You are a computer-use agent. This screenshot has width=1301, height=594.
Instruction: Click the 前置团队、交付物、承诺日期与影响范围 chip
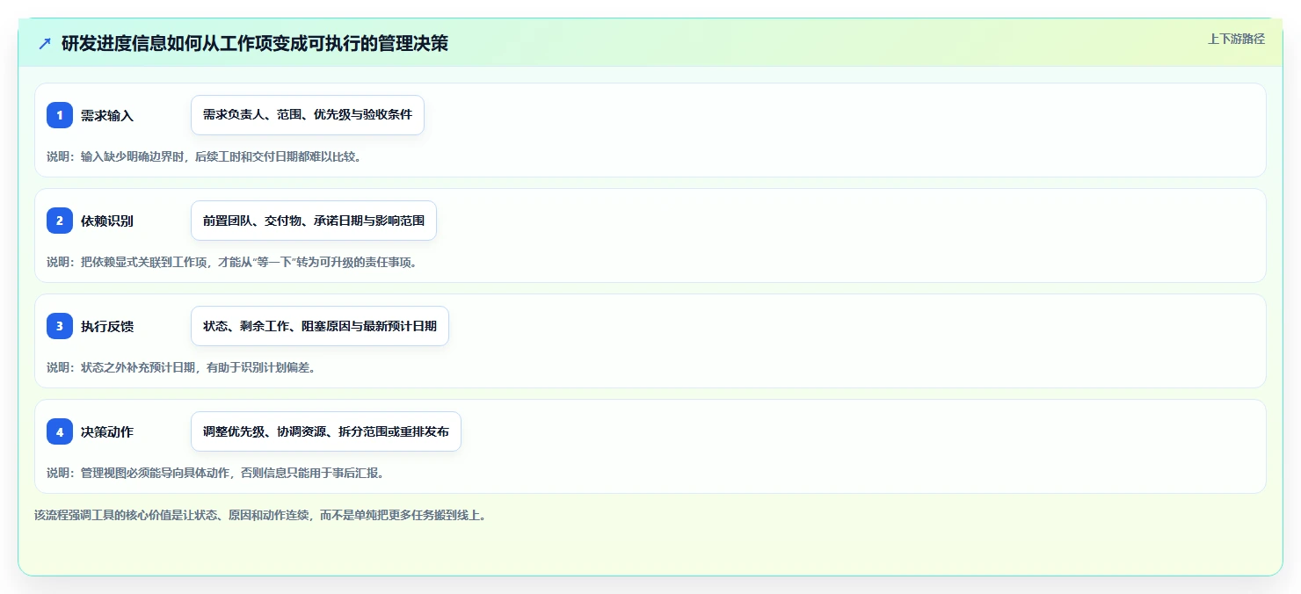click(314, 221)
